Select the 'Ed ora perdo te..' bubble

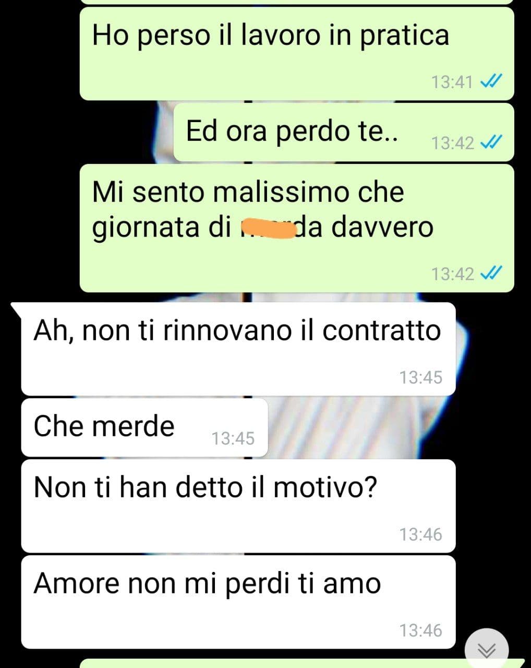click(x=344, y=133)
